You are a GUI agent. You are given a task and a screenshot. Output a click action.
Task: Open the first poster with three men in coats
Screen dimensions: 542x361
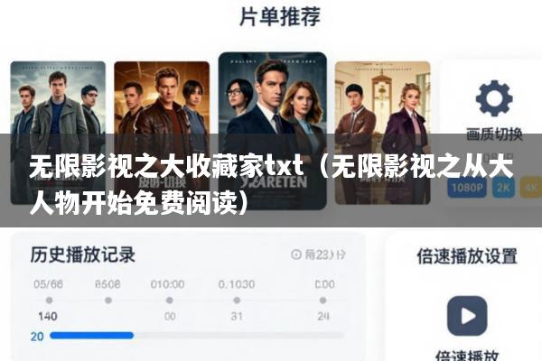tap(58, 133)
